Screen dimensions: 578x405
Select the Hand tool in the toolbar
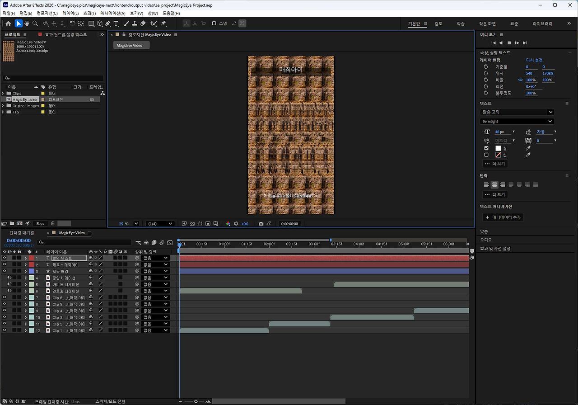[27, 24]
